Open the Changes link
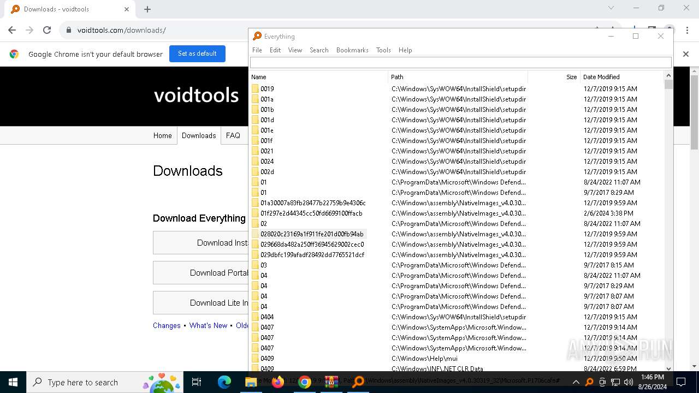This screenshot has width=699, height=393. [x=167, y=325]
